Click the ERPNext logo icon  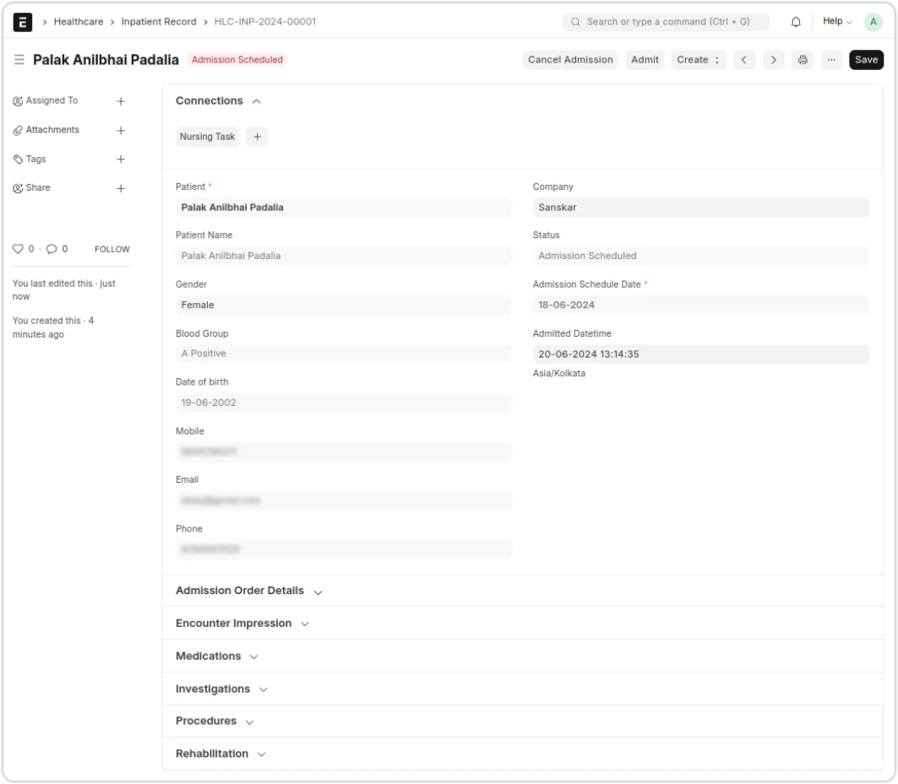[21, 21]
